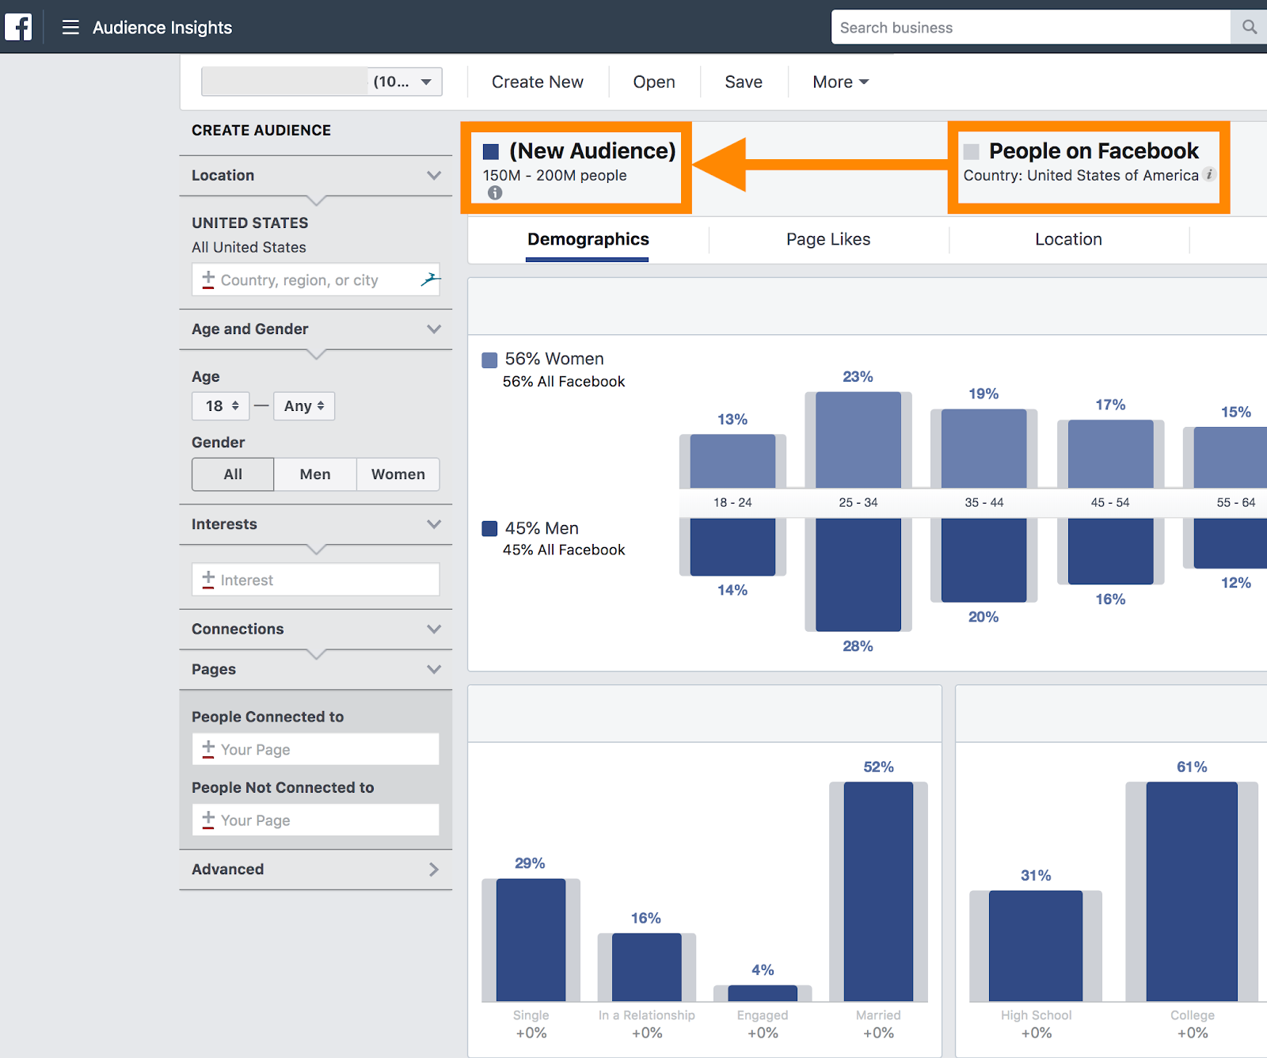The width and height of the screenshot is (1267, 1058).
Task: Click the Country, region, or city field
Action: [x=316, y=280]
